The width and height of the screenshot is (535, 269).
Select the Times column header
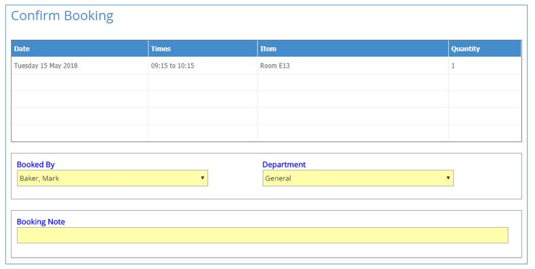click(203, 49)
